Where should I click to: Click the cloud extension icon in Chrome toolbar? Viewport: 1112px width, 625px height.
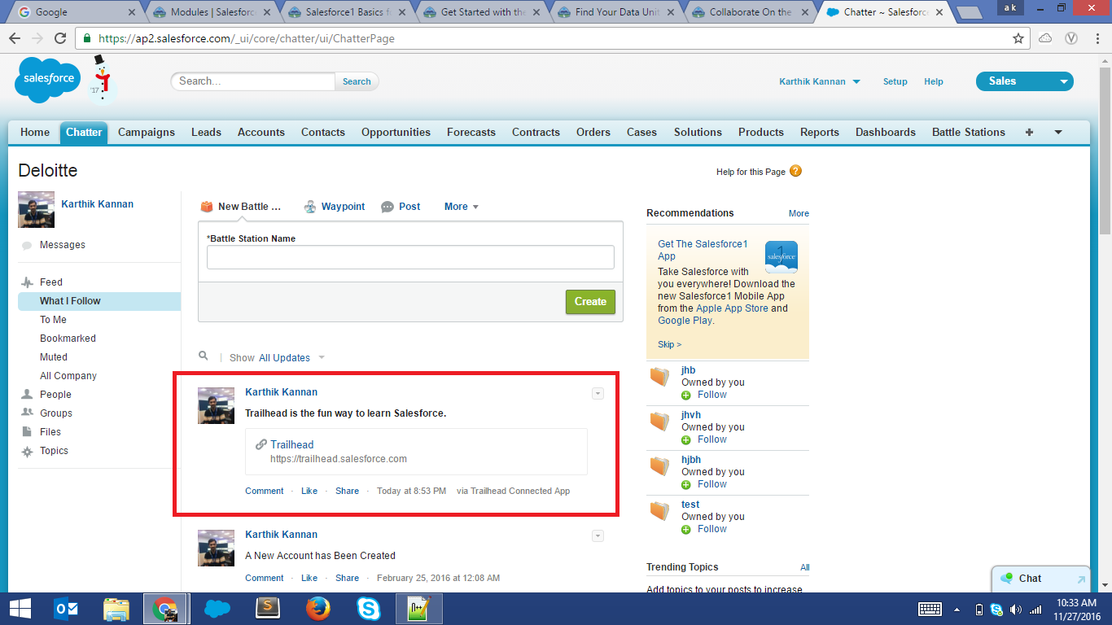[1046, 38]
